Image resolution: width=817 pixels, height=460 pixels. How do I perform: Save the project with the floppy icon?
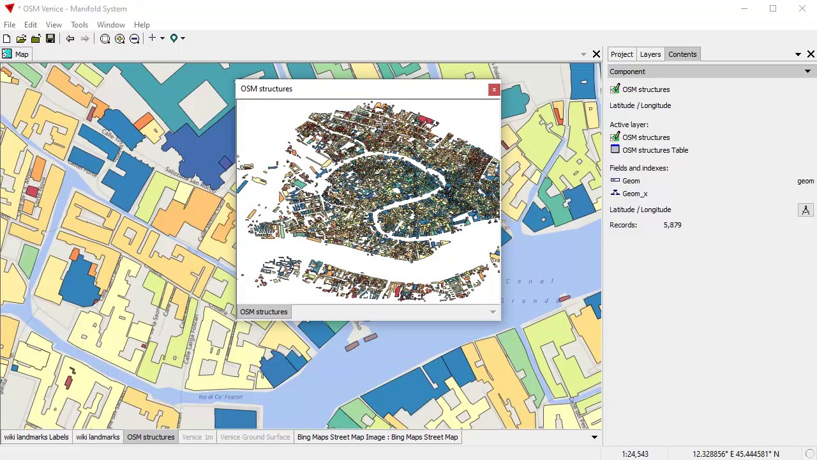tap(50, 39)
